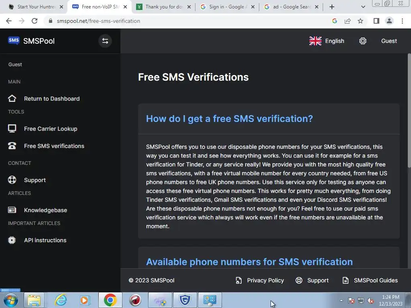Screen dimensions: 411x308
Task: Open Free Carrier Lookup tool
Action: point(51,129)
